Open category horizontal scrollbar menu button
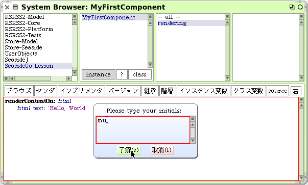308x185 pixels. (6, 78)
